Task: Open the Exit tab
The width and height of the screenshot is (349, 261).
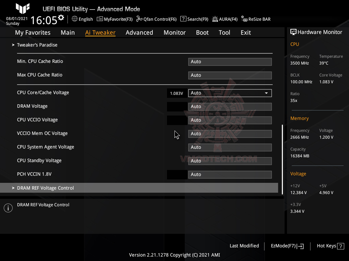Action: click(246, 32)
